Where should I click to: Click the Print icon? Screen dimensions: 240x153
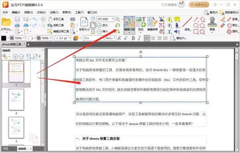(17, 25)
